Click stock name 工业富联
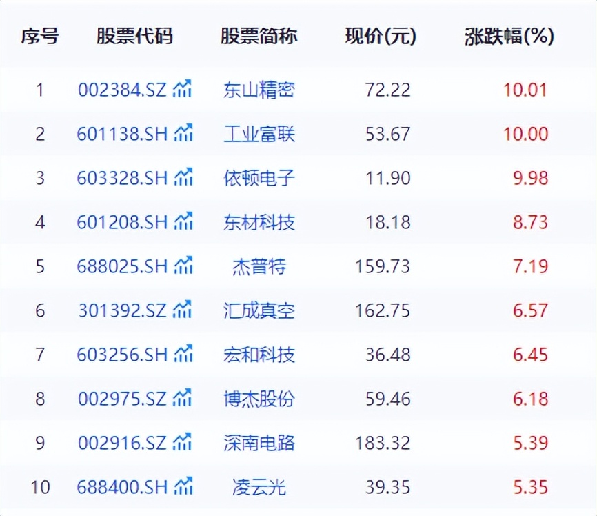 pyautogui.click(x=259, y=134)
